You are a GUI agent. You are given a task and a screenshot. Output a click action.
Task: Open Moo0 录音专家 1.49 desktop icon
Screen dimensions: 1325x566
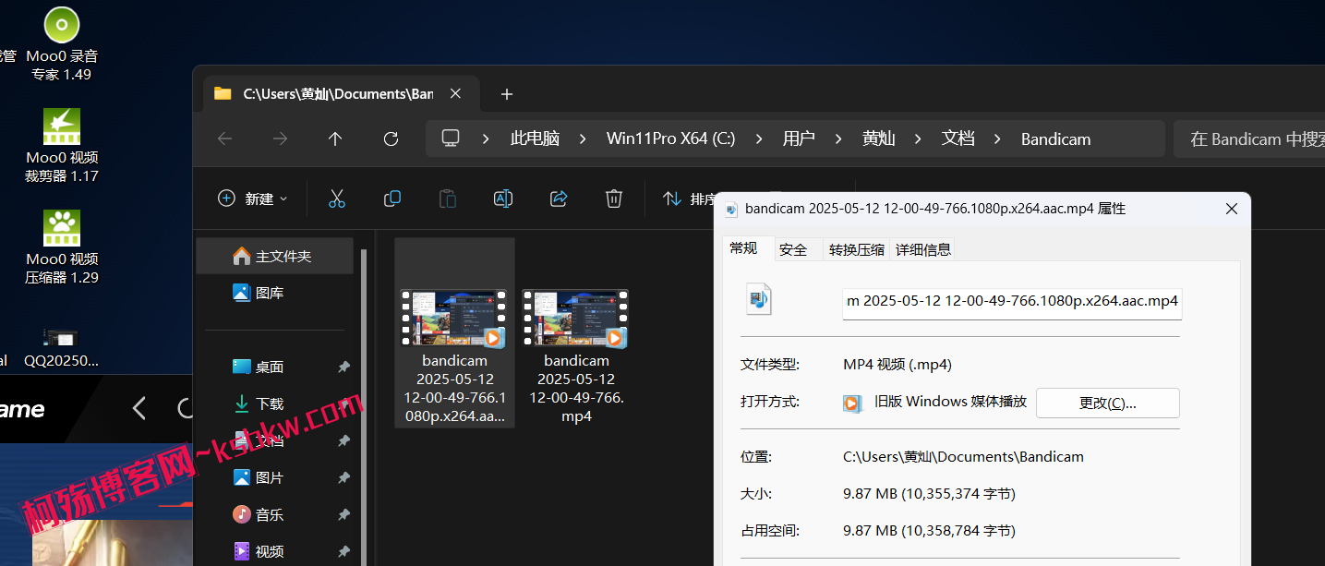coord(62,43)
